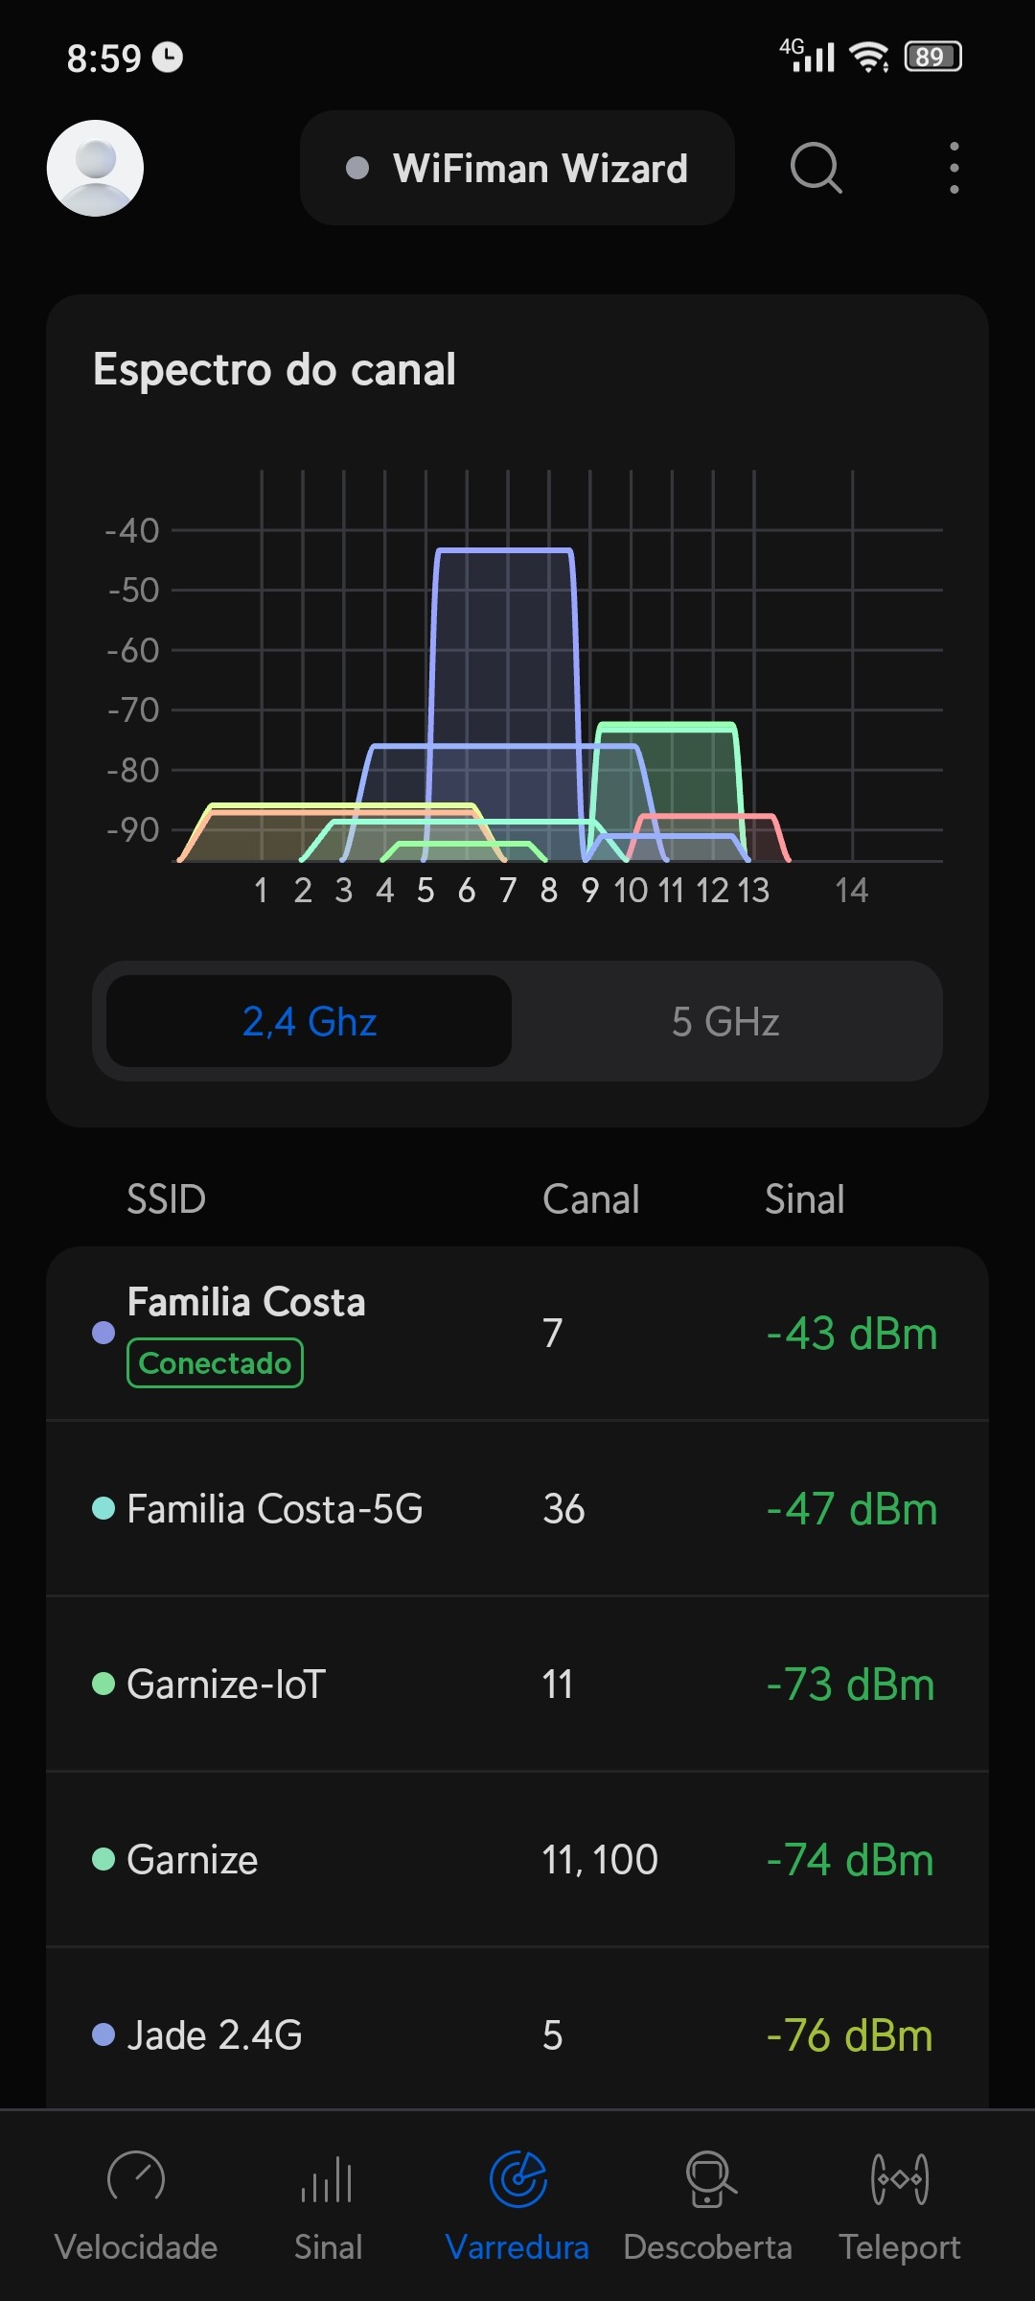Sort networks by Canal column
1035x2301 pixels.
coord(590,1199)
